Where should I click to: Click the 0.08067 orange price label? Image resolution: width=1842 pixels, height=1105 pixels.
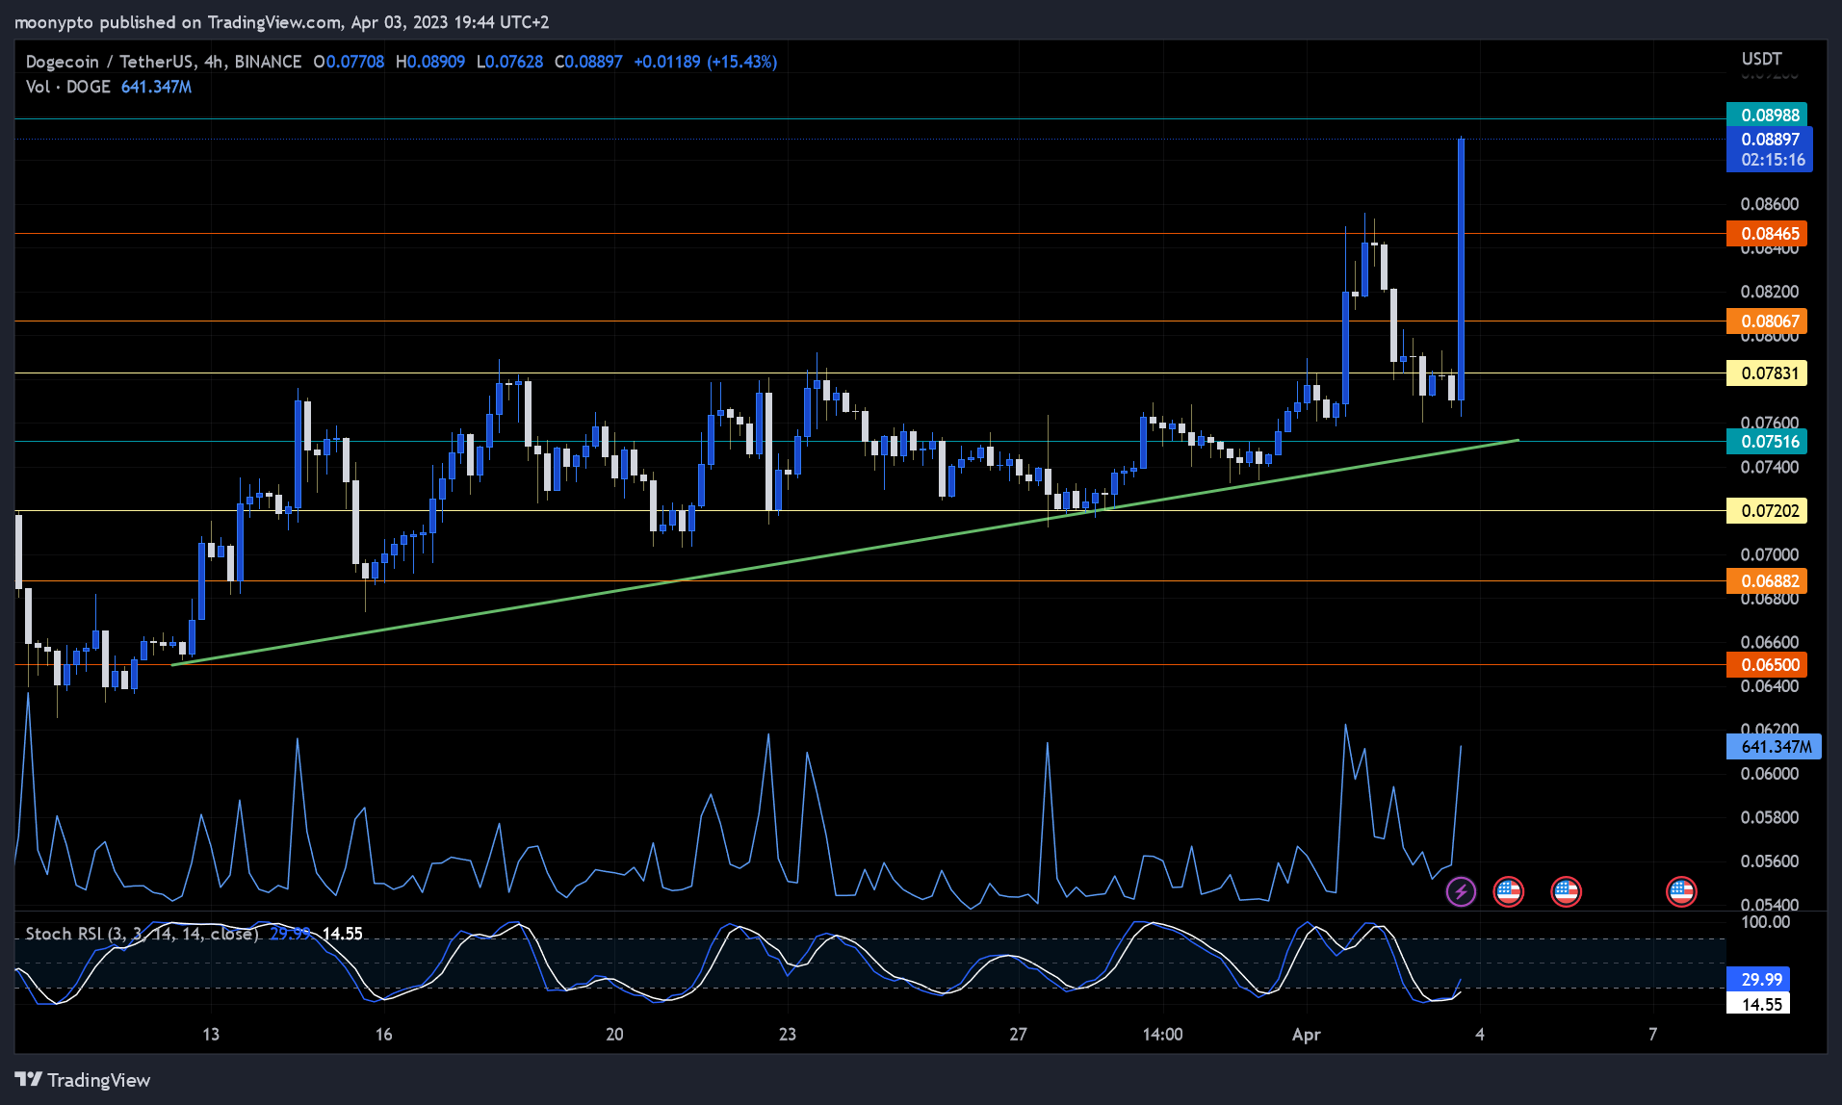[x=1767, y=321]
